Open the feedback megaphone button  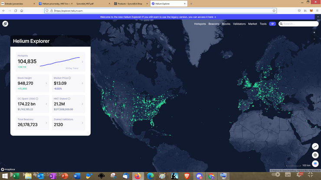272,24
